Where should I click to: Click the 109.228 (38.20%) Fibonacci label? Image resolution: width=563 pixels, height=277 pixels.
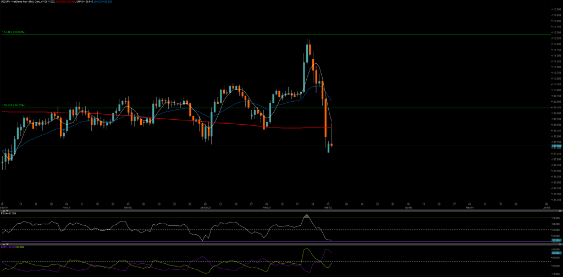click(x=14, y=106)
